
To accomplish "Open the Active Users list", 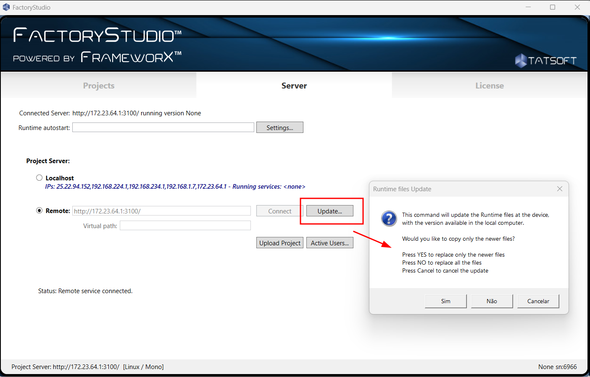I will point(329,243).
